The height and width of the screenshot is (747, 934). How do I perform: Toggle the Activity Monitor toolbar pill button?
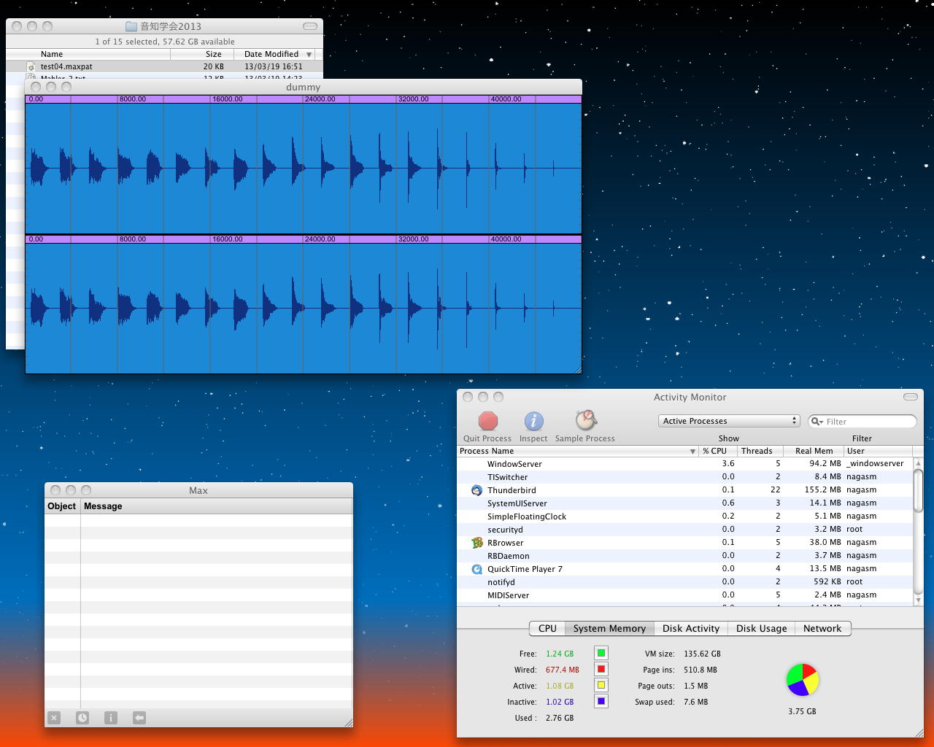point(910,397)
